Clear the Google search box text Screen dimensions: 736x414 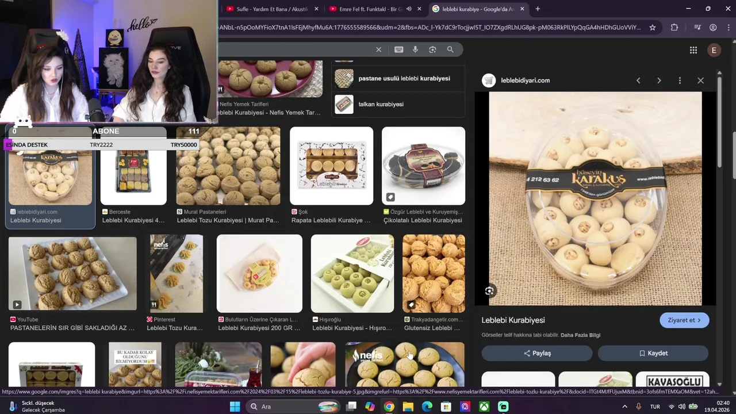click(378, 49)
